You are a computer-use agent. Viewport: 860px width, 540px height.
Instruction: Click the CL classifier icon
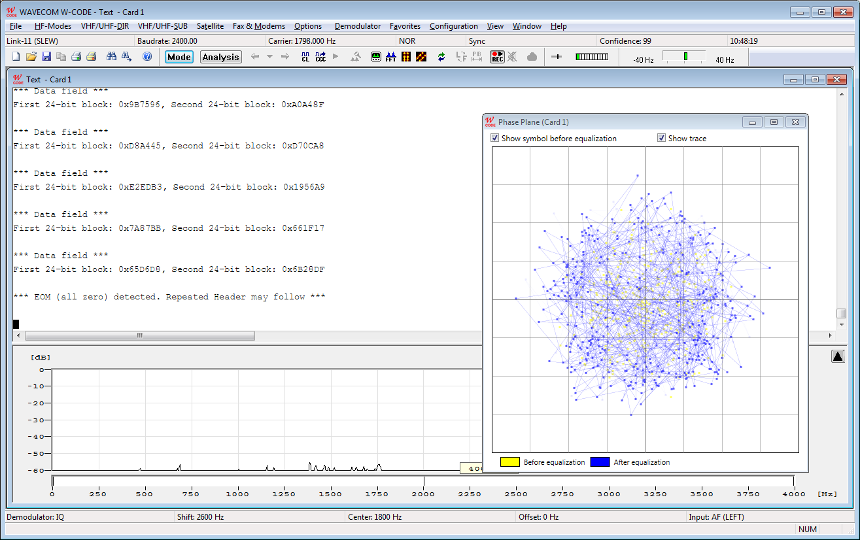[x=305, y=57]
